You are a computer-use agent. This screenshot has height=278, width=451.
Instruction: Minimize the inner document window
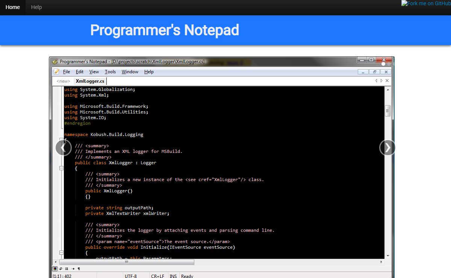363,72
